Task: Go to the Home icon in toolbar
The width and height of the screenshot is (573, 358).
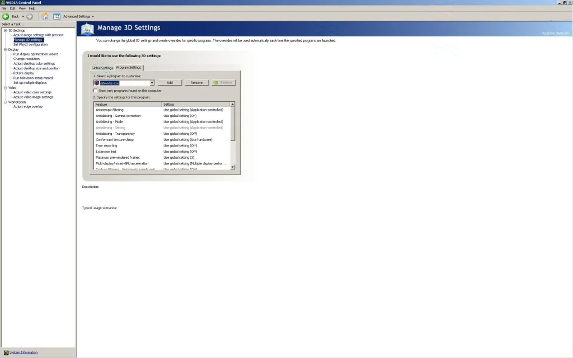Action: (x=45, y=16)
